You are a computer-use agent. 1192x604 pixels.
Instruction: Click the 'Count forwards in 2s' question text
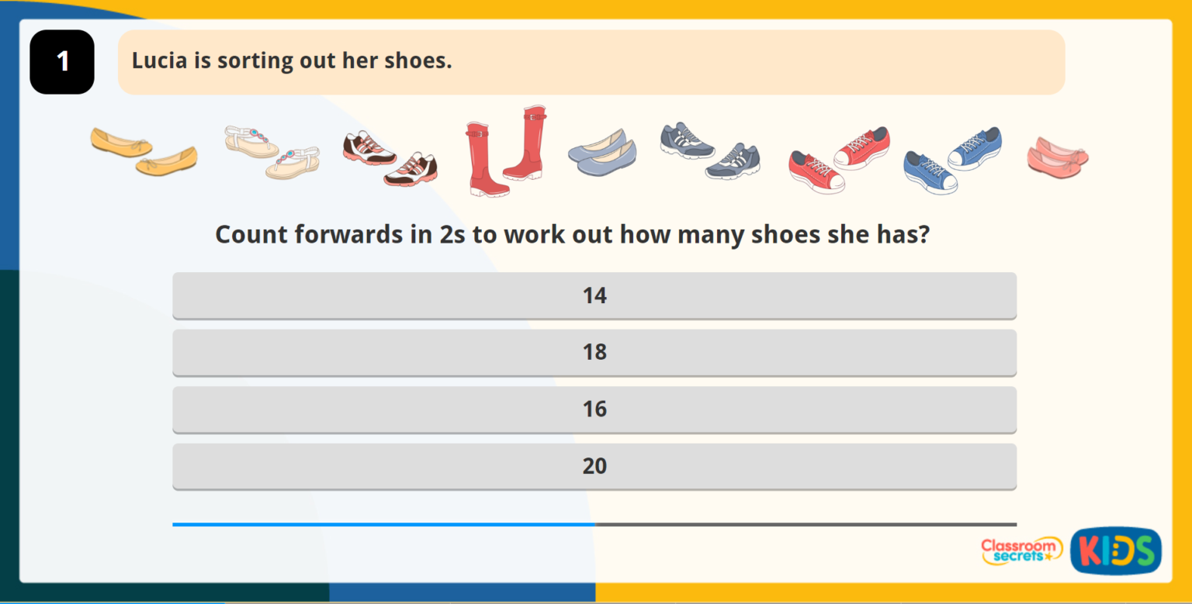(x=572, y=234)
